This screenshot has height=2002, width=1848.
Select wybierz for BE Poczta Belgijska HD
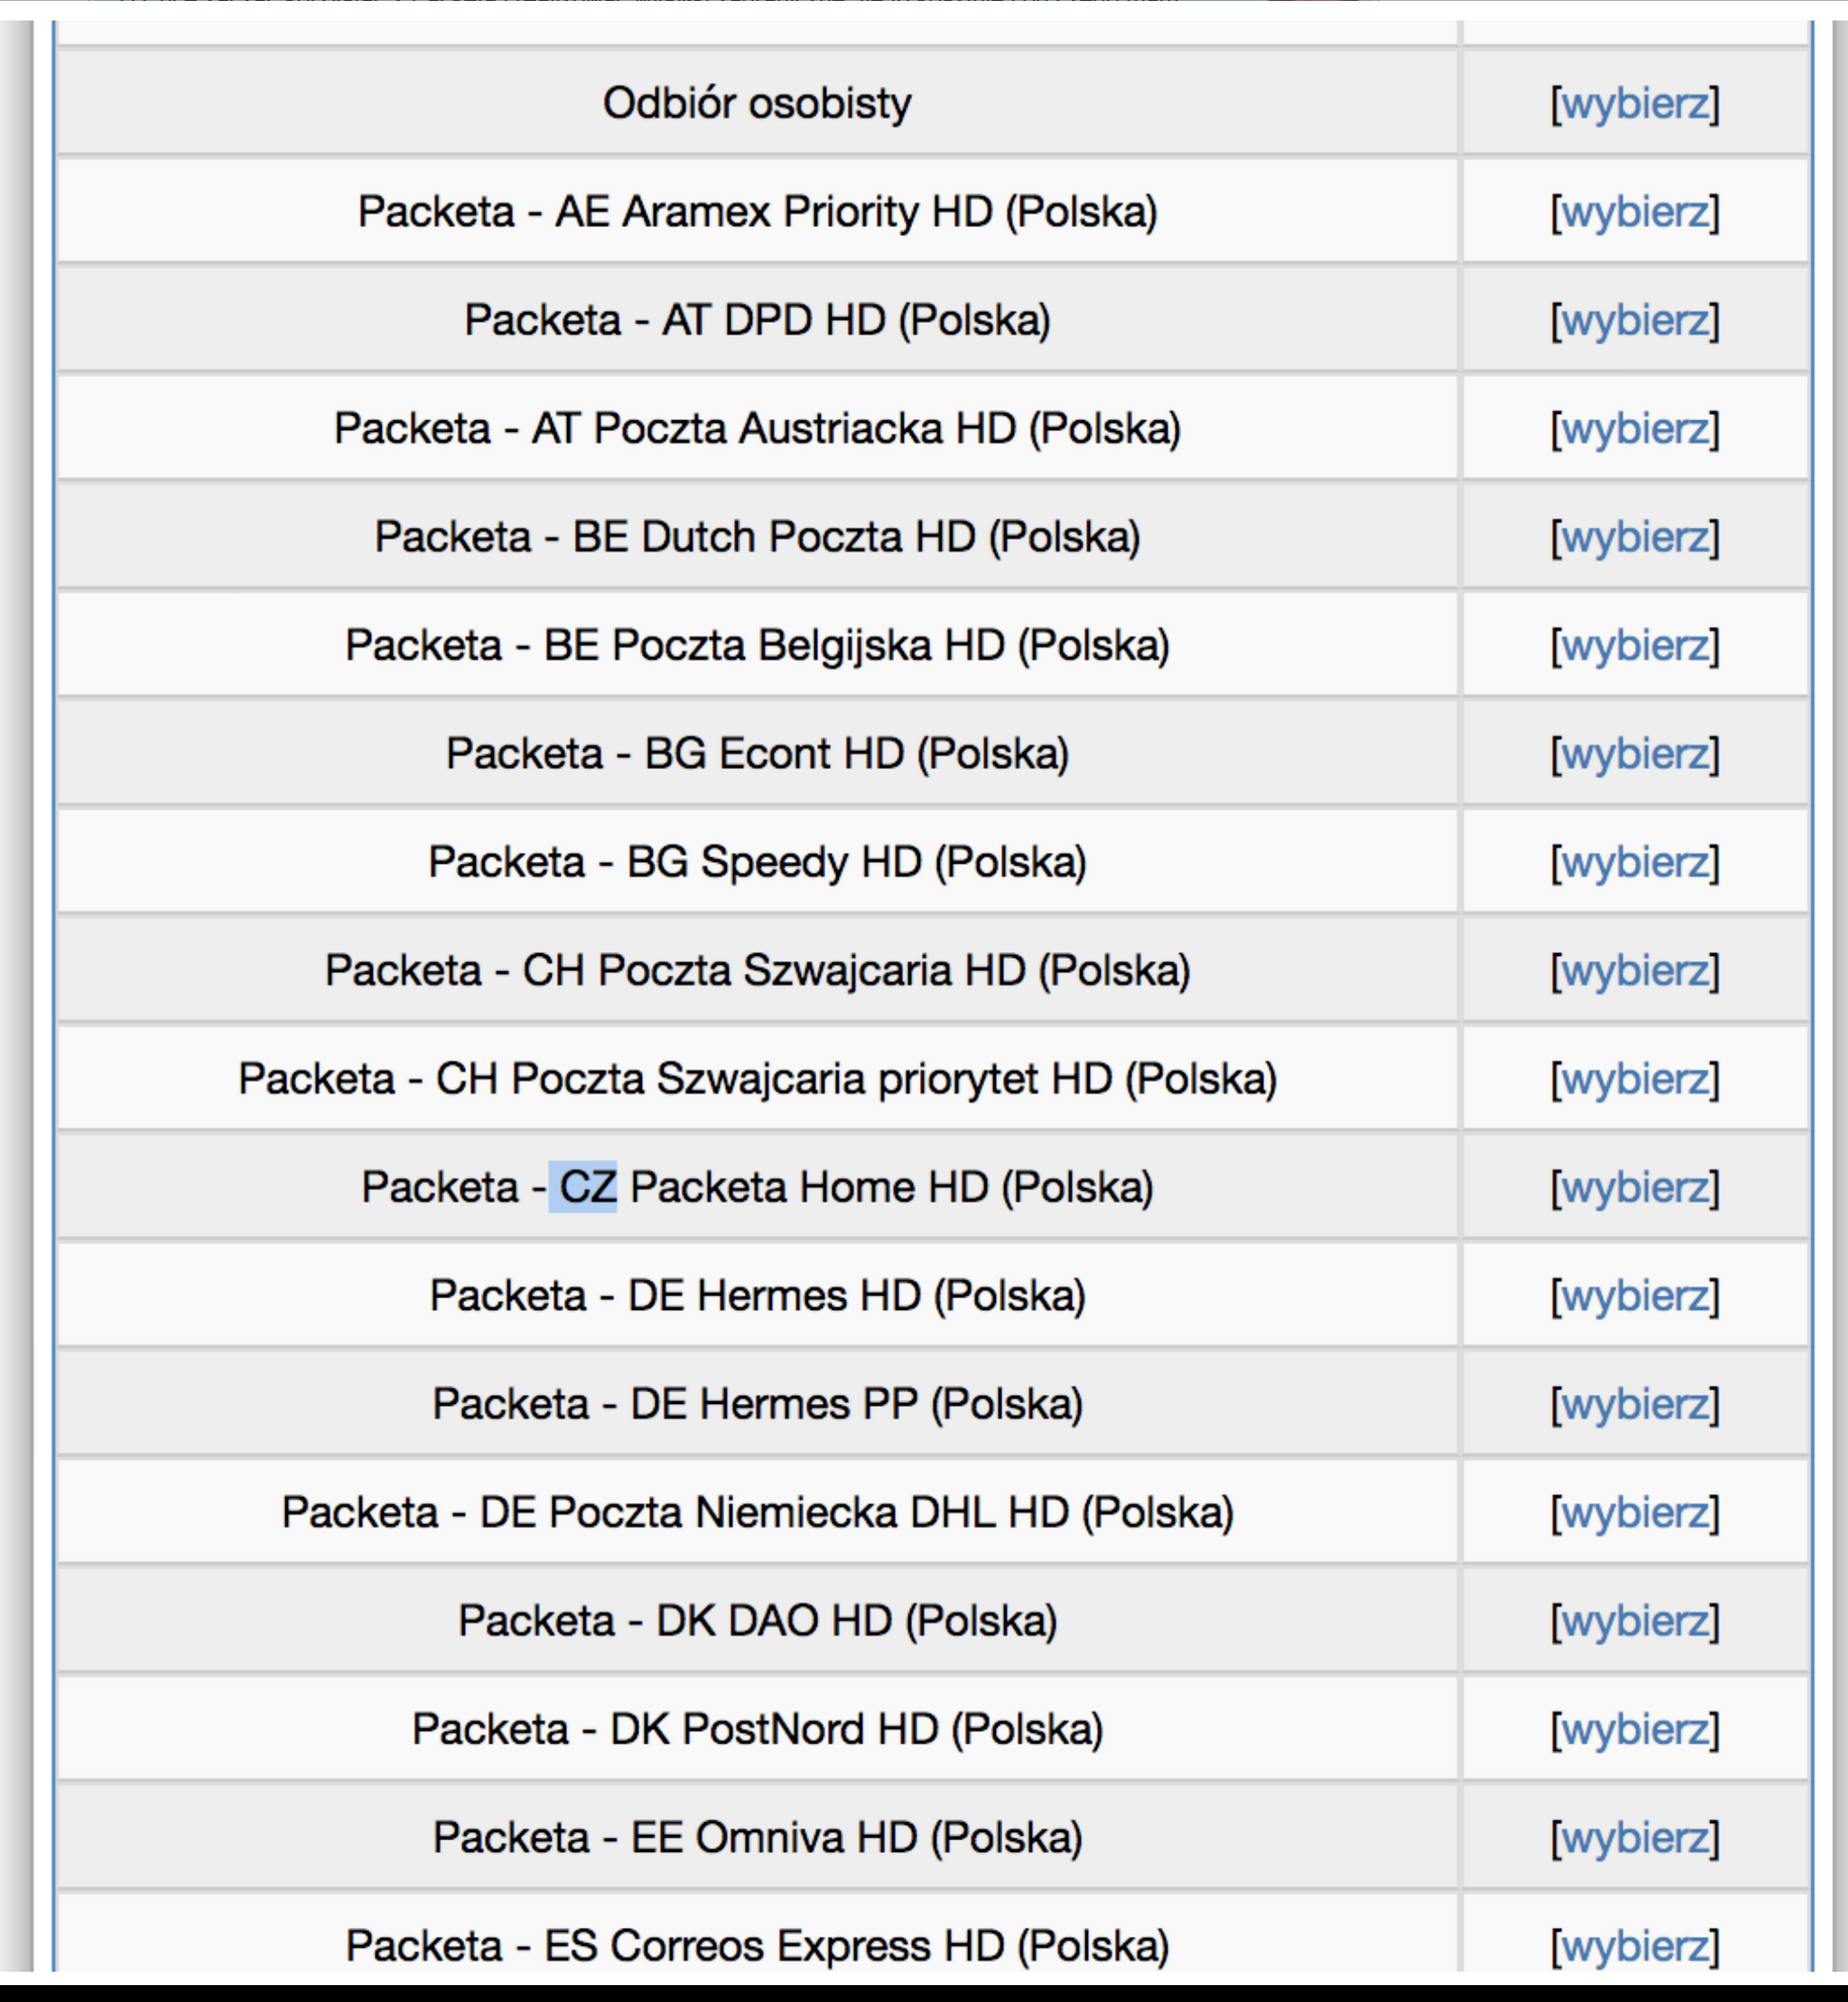point(1635,646)
